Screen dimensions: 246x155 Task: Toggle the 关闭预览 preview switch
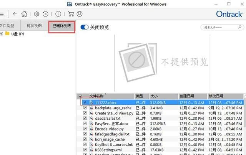point(85,27)
